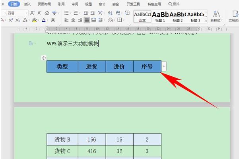The width and height of the screenshot is (239, 159).
Task: Apply superscript X² formatting
Action: [x=11, y=20]
